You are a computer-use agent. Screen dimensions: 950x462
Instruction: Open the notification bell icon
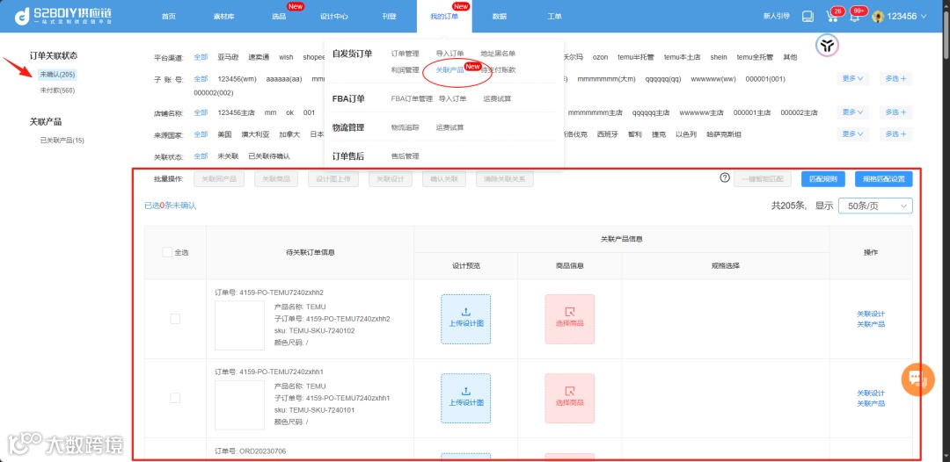pos(854,17)
